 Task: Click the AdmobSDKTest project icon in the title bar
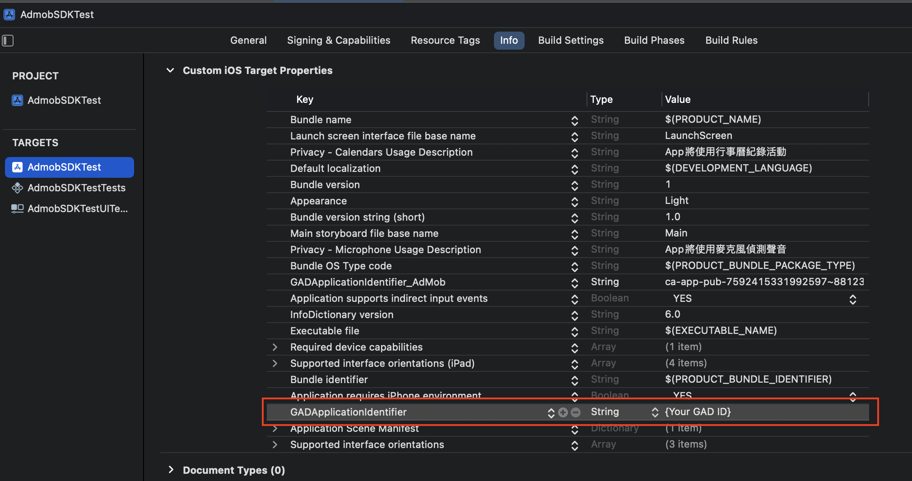point(9,14)
